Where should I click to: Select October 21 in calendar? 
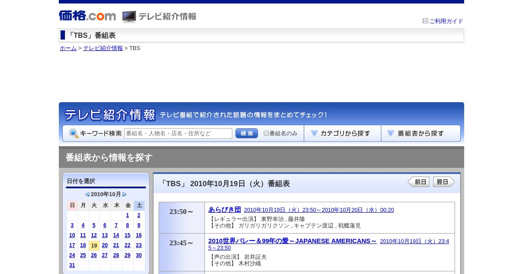(x=116, y=245)
